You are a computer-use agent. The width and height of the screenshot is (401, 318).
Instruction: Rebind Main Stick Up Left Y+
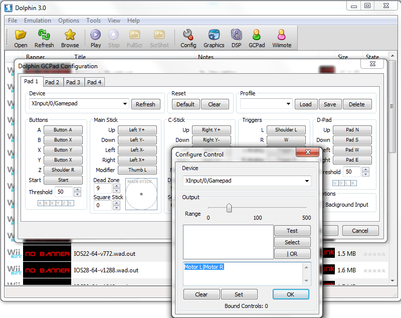click(x=137, y=130)
